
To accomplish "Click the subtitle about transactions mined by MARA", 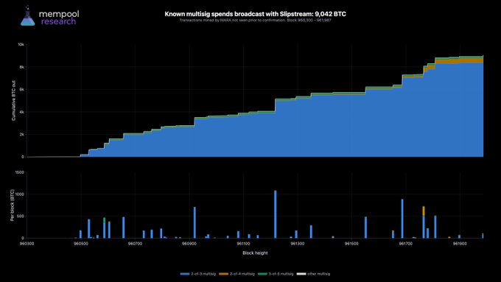I will [x=256, y=21].
